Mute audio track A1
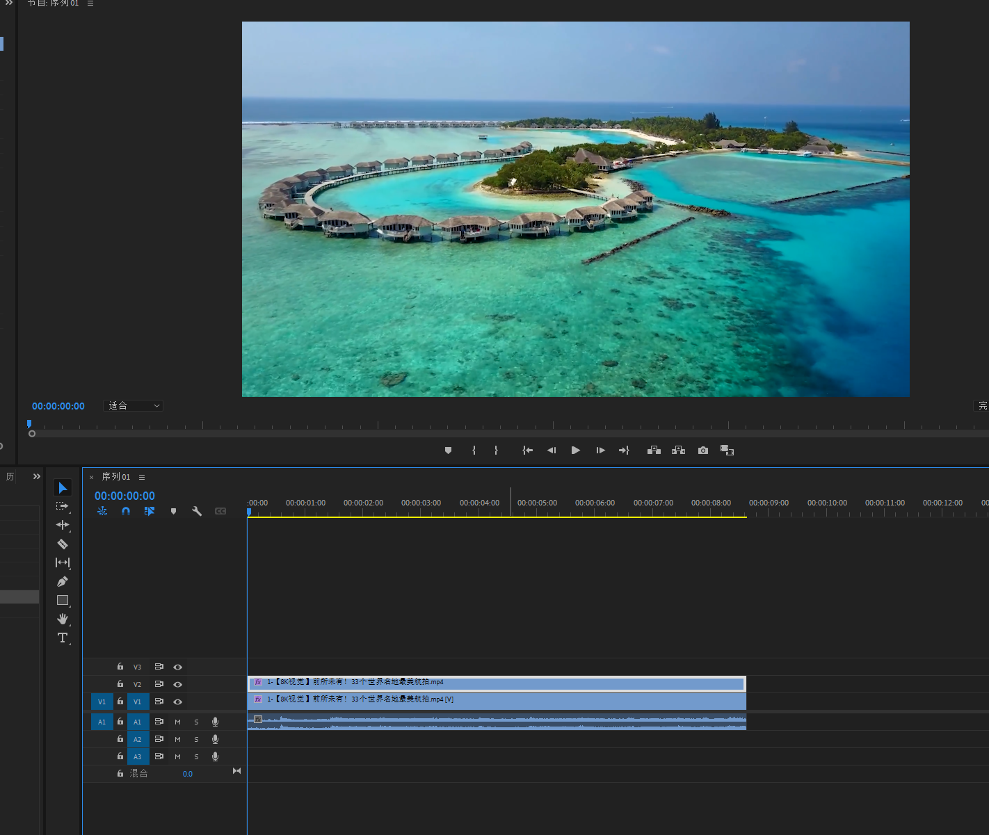Viewport: 989px width, 835px height. (x=178, y=722)
